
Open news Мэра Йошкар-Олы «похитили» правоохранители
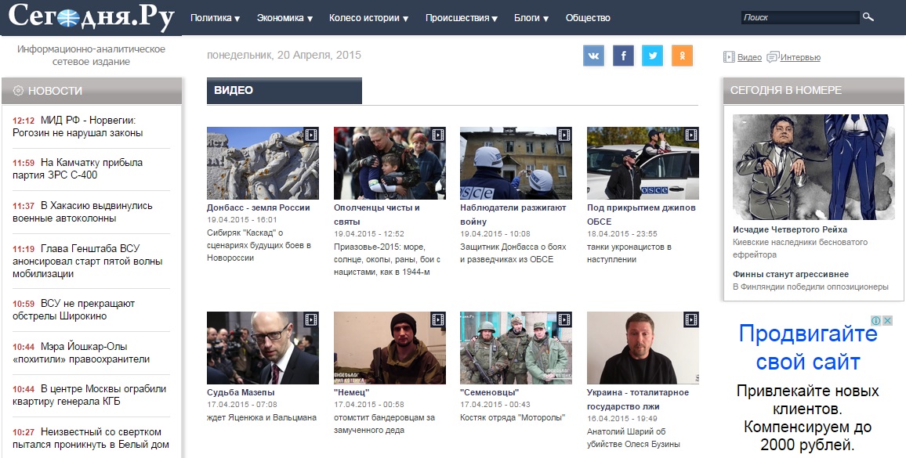82,353
